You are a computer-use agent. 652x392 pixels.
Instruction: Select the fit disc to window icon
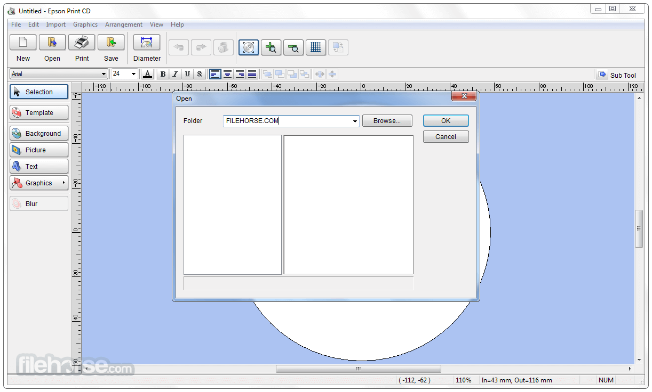click(249, 47)
